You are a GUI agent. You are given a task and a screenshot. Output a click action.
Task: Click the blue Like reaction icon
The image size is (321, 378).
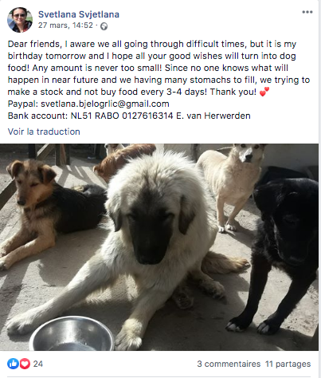click(13, 364)
